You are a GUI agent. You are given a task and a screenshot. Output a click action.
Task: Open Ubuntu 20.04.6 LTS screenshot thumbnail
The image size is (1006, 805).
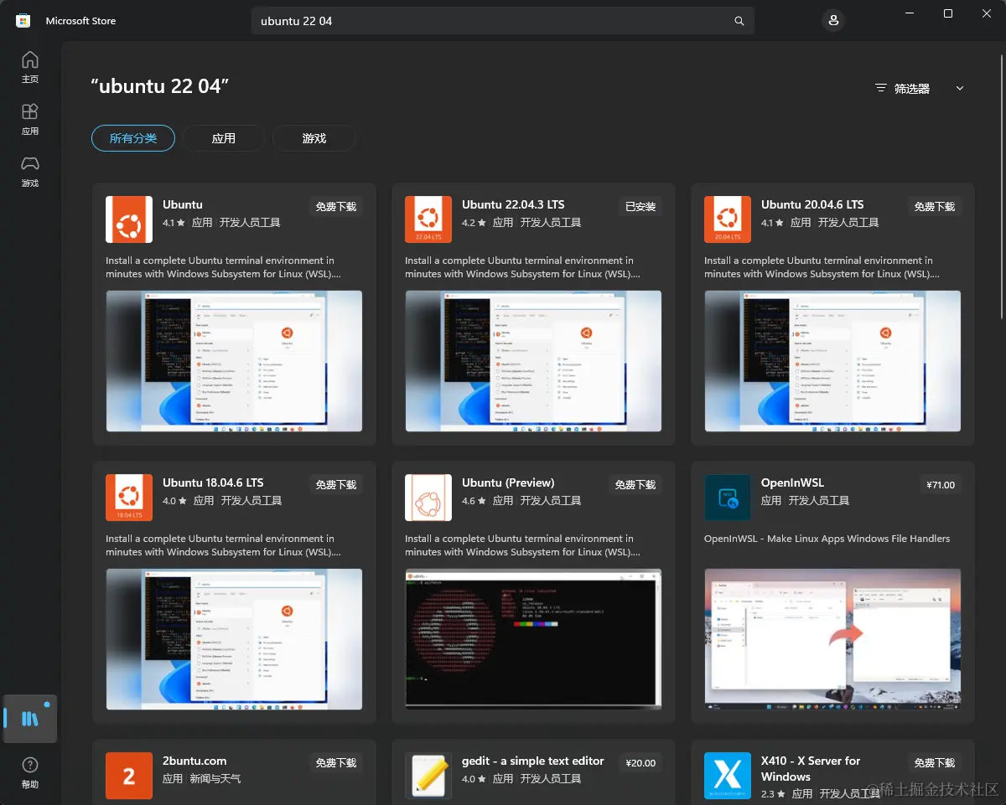[x=832, y=361]
